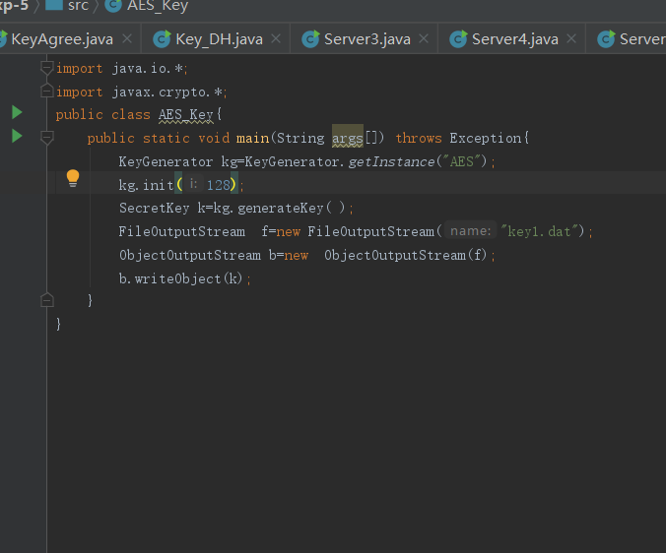Image resolution: width=666 pixels, height=553 pixels.
Task: Click the generateKey method call
Action: pos(281,208)
